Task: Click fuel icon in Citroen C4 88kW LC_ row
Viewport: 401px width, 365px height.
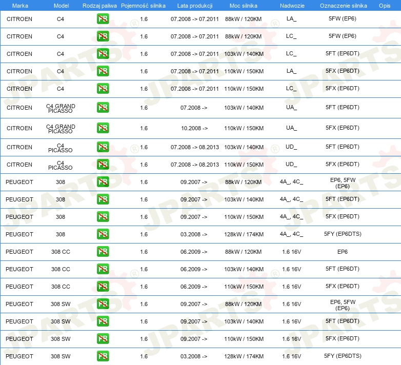Action: [x=103, y=36]
